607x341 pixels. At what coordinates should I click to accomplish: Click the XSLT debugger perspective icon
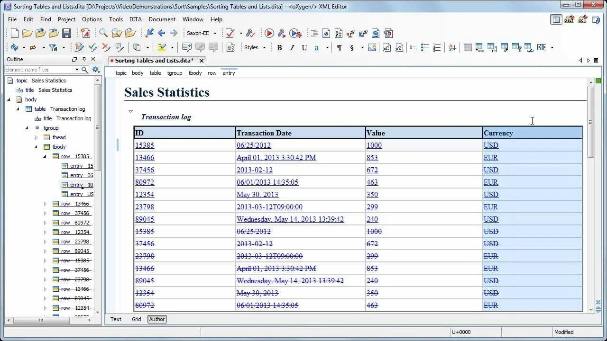pyautogui.click(x=569, y=19)
